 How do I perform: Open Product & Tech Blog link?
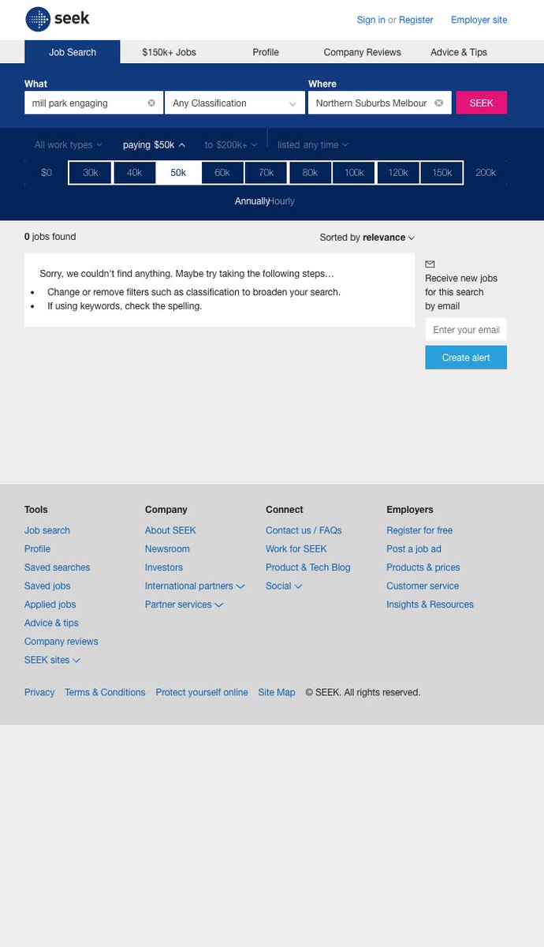(x=308, y=567)
